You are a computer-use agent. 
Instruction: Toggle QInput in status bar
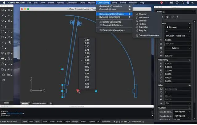pyautogui.click(x=67, y=122)
